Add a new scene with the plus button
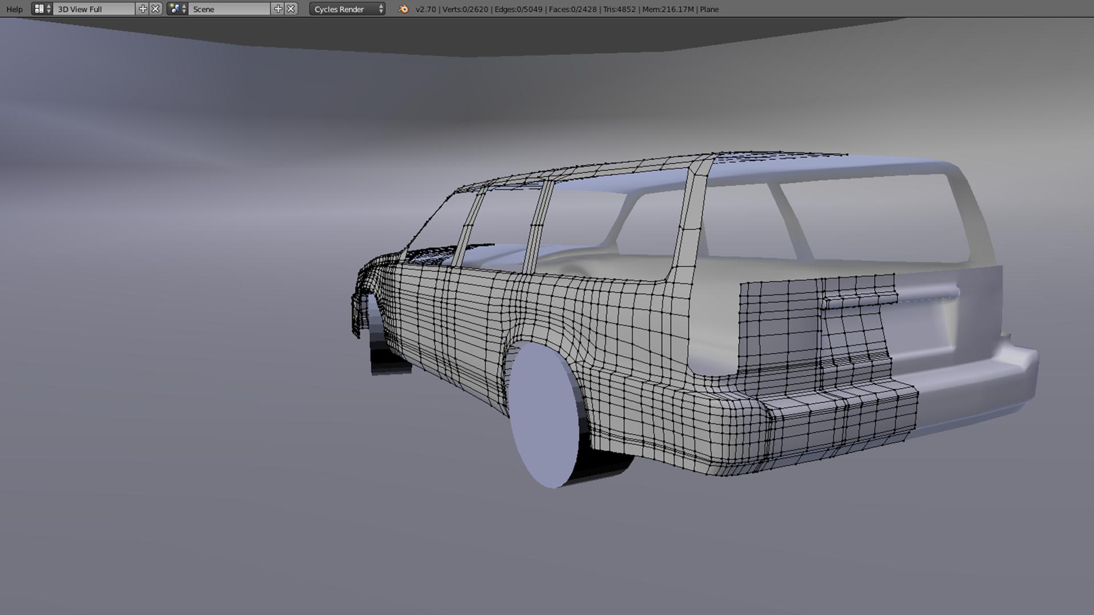1094x615 pixels. [x=278, y=9]
